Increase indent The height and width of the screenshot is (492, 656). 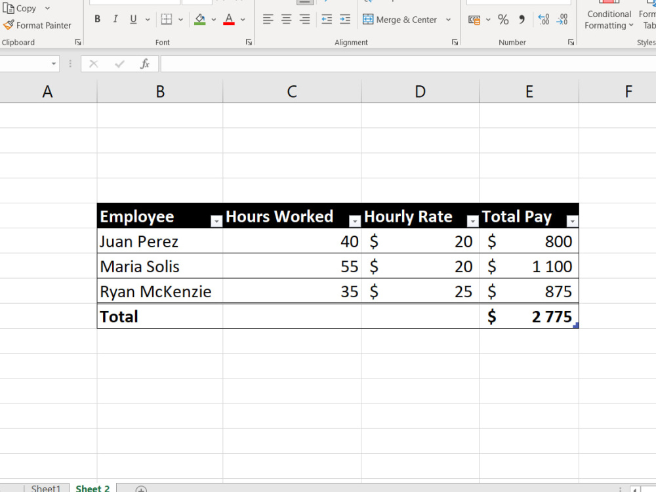[x=345, y=19]
